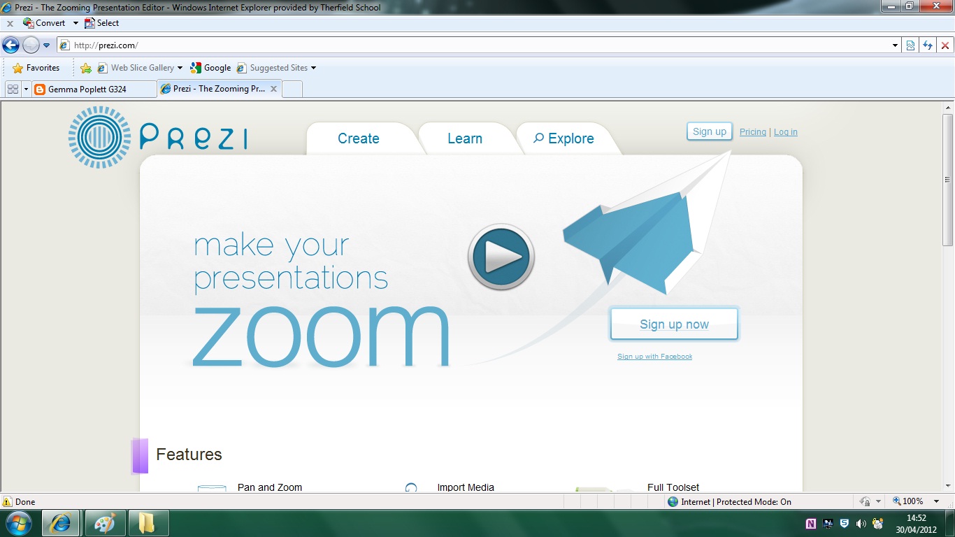This screenshot has height=537, width=955.
Task: Open the Favorites star button
Action: (36, 68)
